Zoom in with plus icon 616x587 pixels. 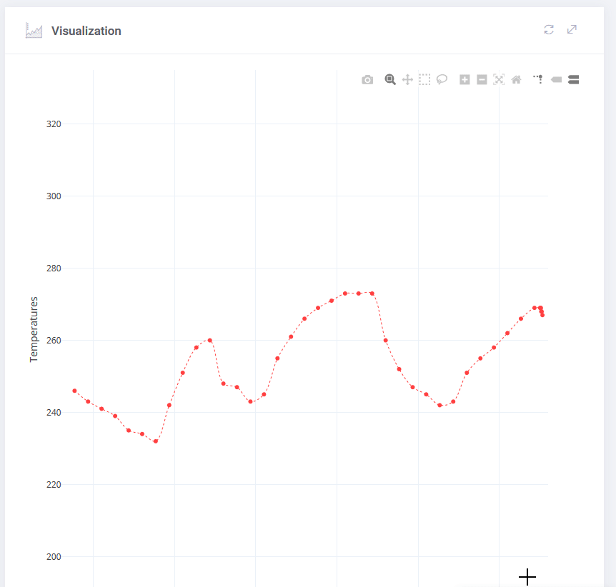465,80
